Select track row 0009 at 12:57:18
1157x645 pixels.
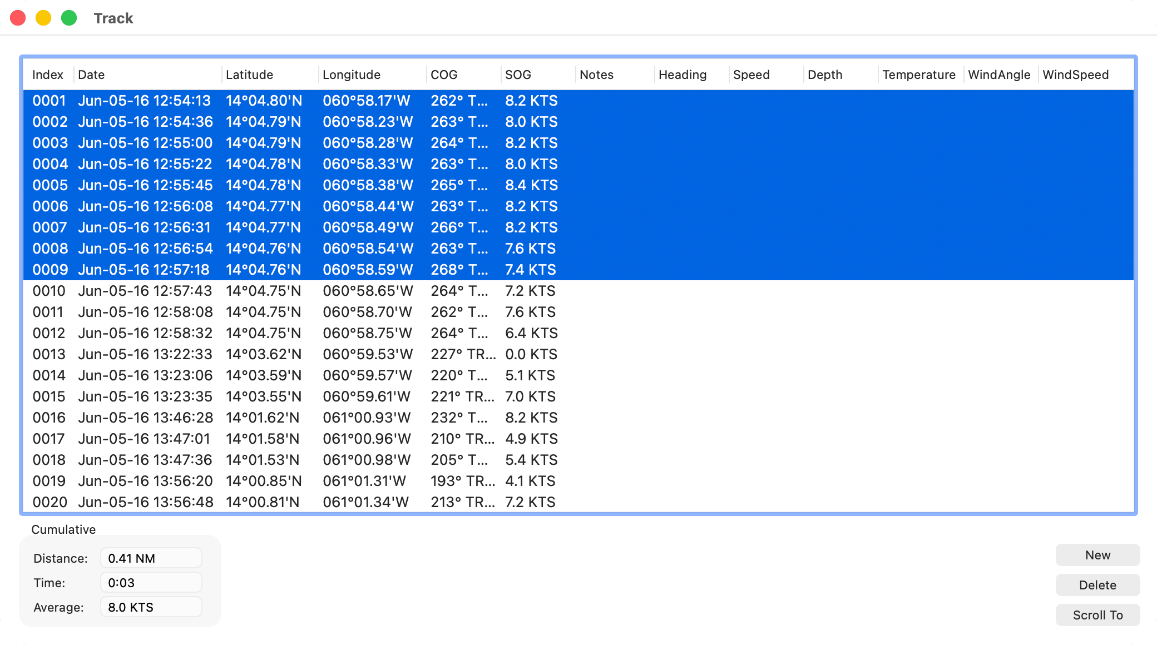(x=578, y=270)
